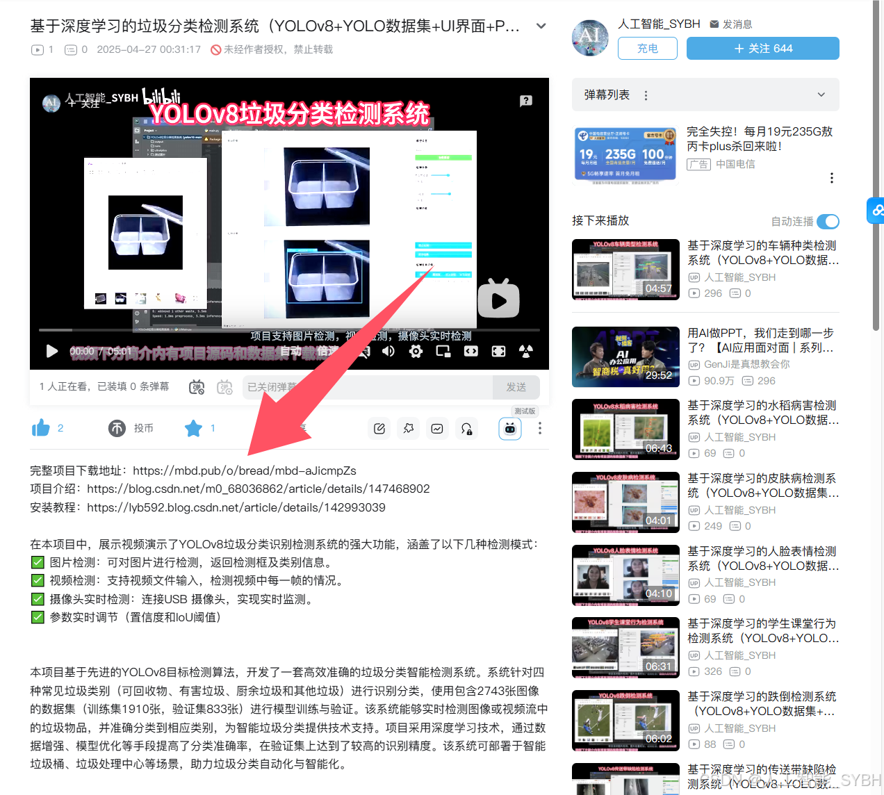
Task: Open the 自动 quality menu
Action: click(x=290, y=351)
